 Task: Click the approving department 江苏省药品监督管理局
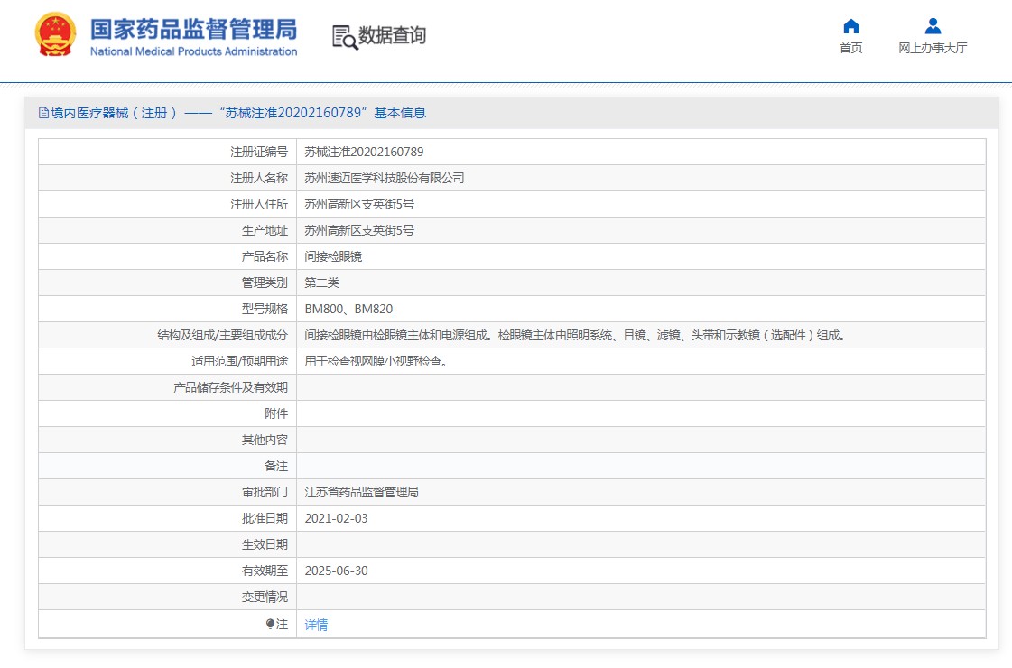point(361,492)
